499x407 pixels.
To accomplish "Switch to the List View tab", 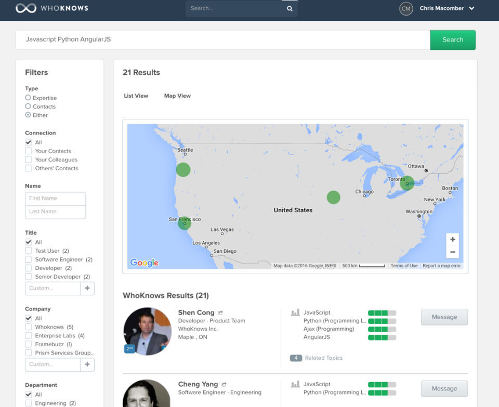I will tap(136, 96).
